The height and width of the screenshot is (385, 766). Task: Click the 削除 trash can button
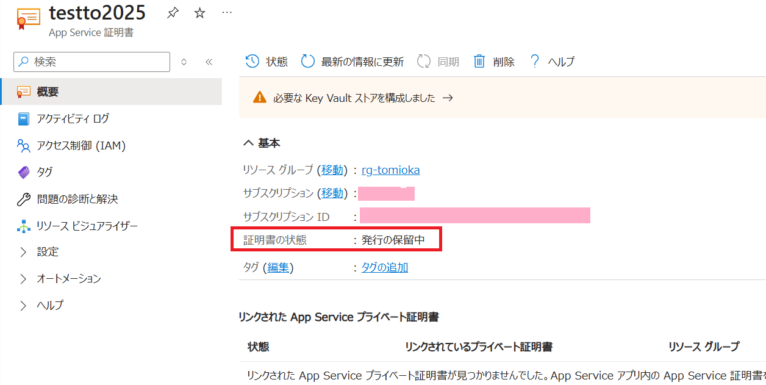[494, 62]
